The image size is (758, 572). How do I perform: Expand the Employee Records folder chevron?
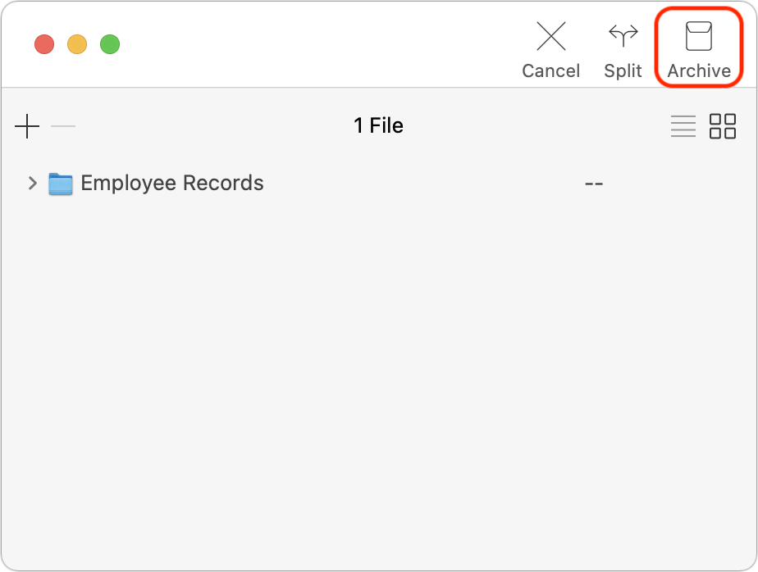coord(32,183)
